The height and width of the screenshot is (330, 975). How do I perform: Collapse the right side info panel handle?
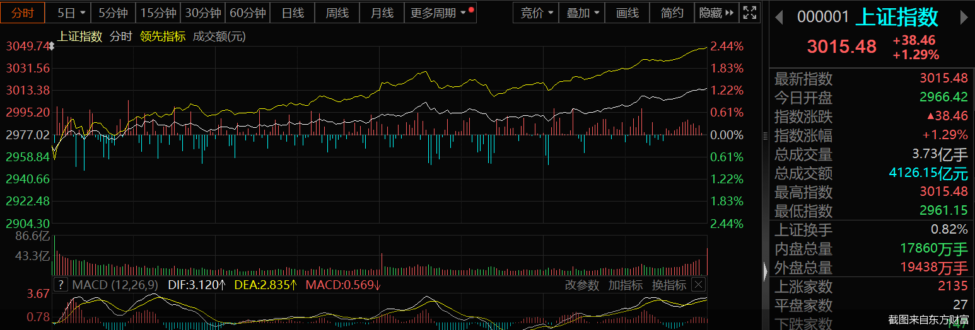(766, 271)
